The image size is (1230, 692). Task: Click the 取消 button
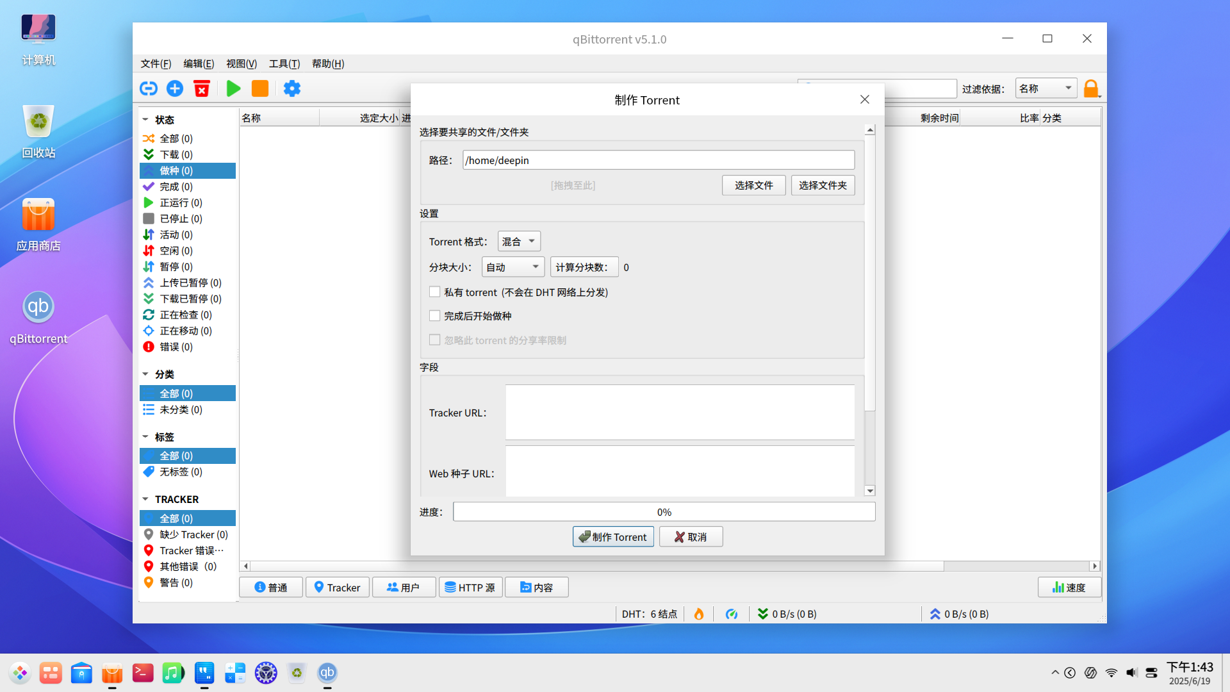pyautogui.click(x=691, y=537)
